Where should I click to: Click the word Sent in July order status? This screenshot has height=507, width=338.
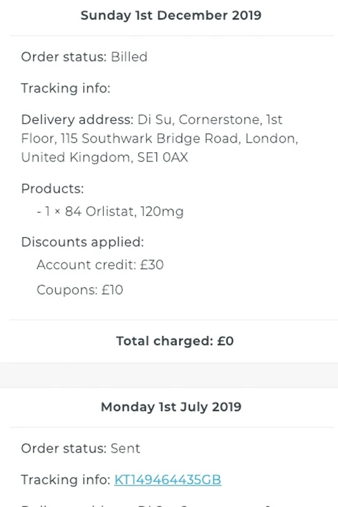click(x=125, y=449)
